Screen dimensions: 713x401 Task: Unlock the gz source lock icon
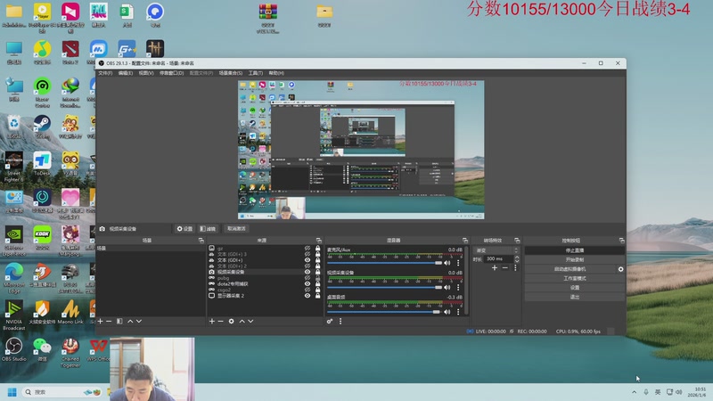(318, 249)
